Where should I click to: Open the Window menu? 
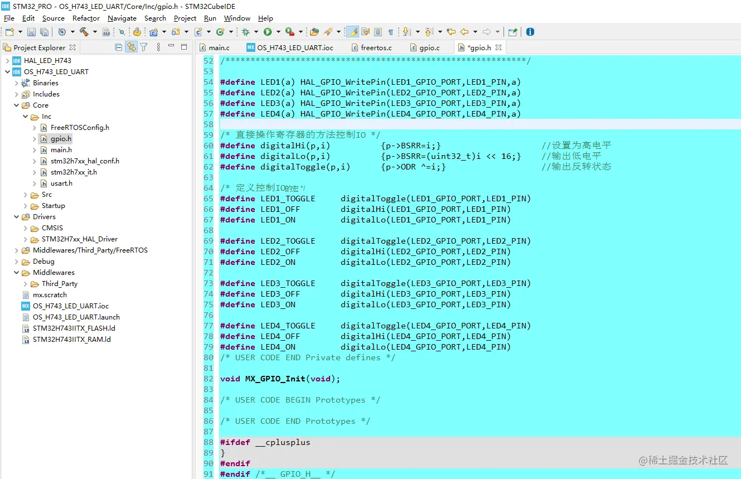(238, 18)
